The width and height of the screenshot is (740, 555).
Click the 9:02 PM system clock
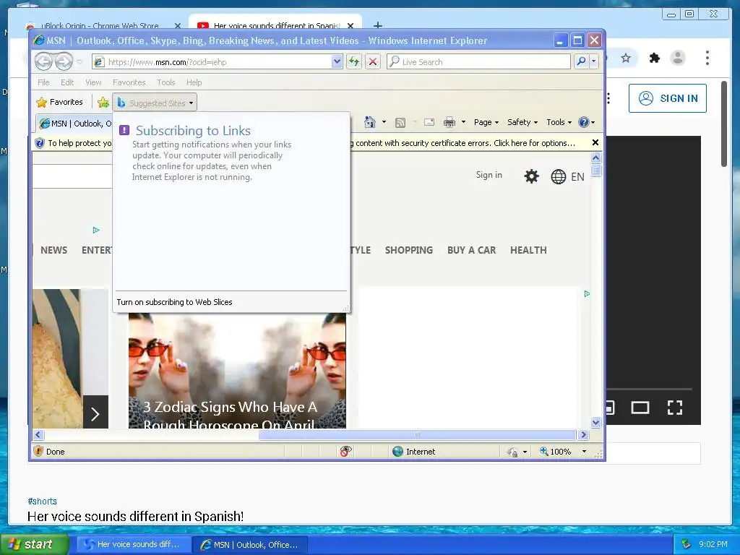coord(713,544)
